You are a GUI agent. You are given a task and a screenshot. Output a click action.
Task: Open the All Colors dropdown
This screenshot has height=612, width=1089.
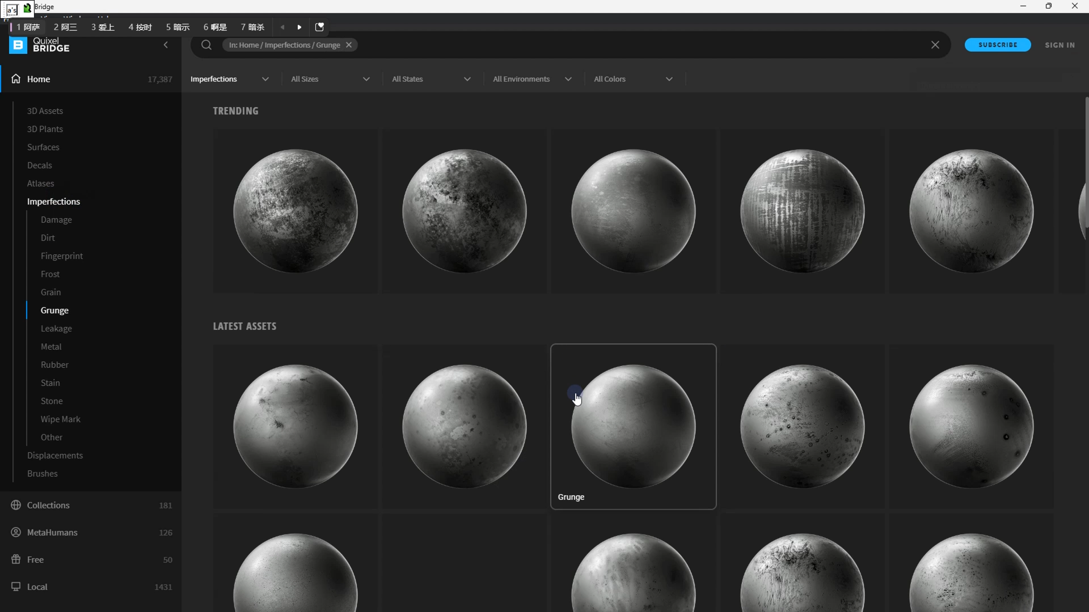pos(633,79)
